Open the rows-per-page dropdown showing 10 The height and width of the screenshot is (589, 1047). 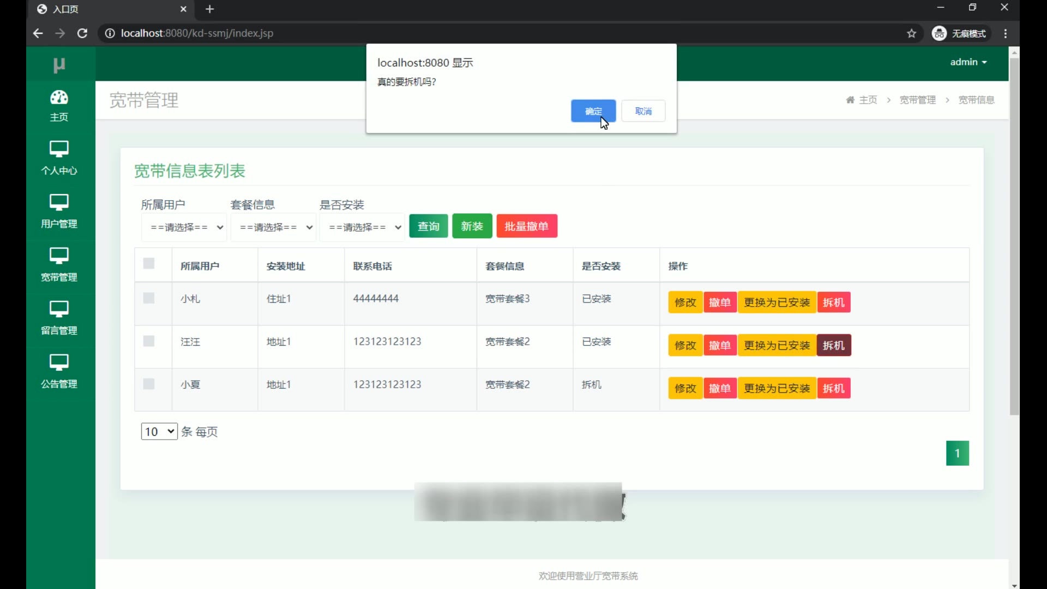pyautogui.click(x=159, y=432)
